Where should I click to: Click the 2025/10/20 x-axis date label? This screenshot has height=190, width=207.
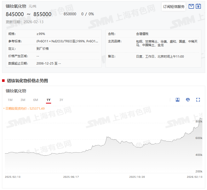click(137, 177)
